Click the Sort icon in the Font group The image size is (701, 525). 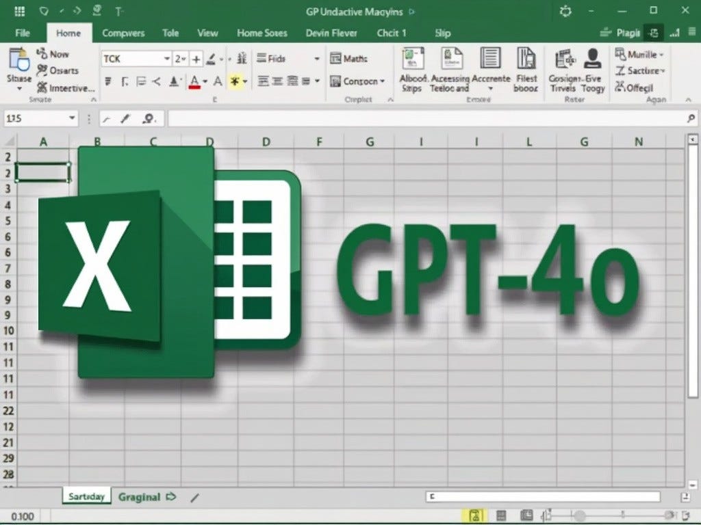[x=242, y=58]
